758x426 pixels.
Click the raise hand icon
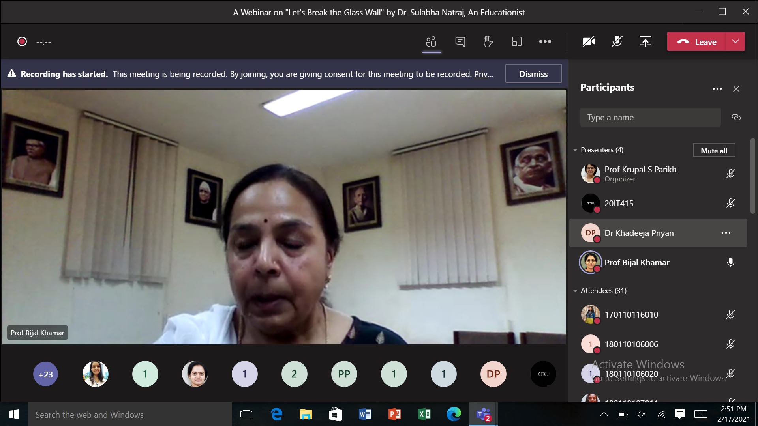488,41
